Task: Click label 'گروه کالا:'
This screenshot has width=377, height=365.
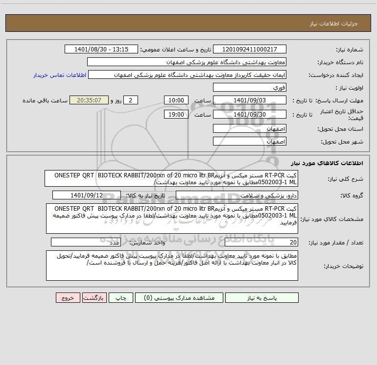Action: 352,196
